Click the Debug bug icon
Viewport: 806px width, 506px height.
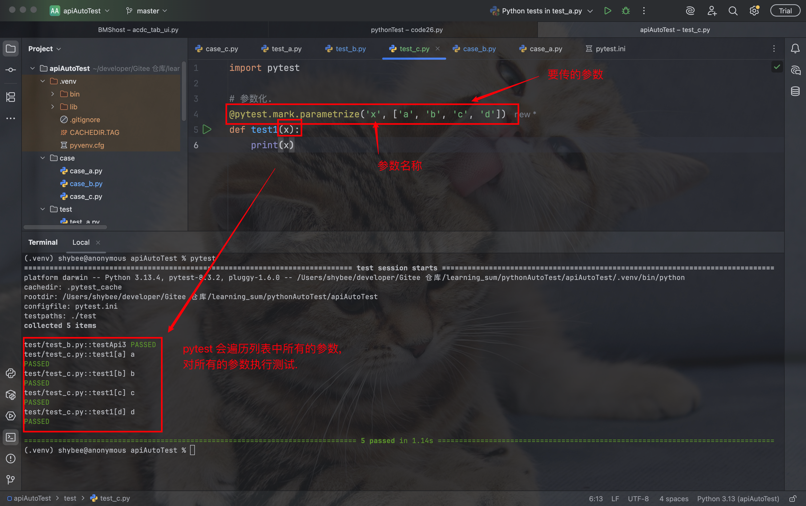[626, 11]
